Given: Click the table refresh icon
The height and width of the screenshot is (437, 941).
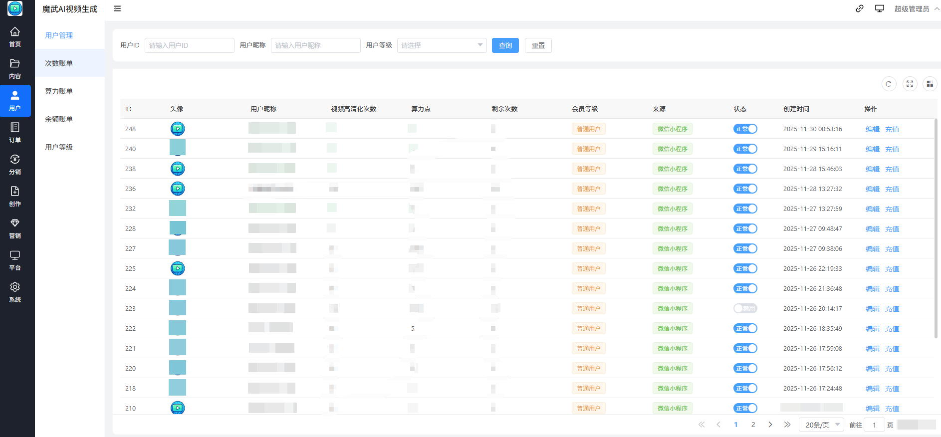Looking at the screenshot, I should (889, 84).
